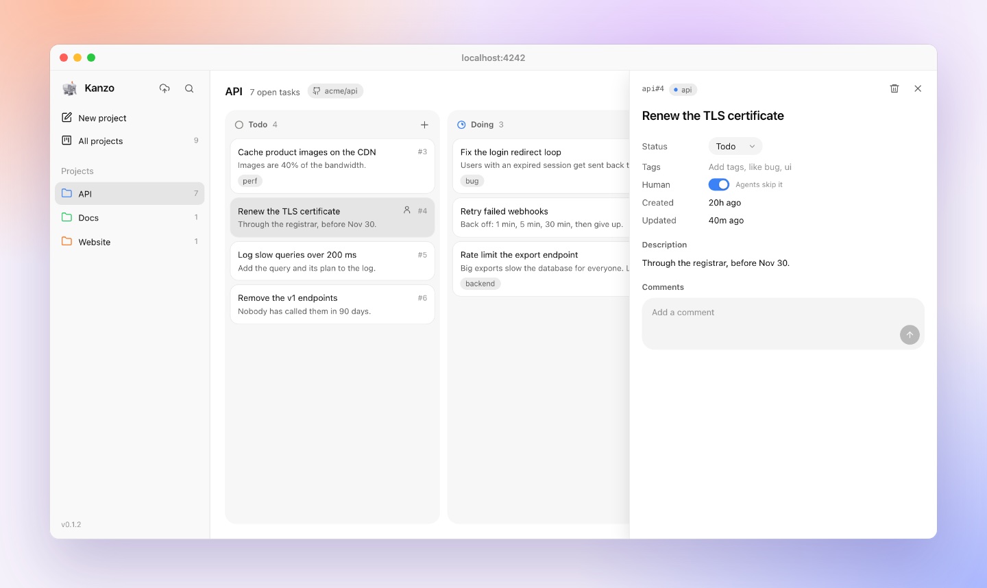Click the Renew the TLS certificate title
Image resolution: width=987 pixels, height=588 pixels.
point(713,116)
